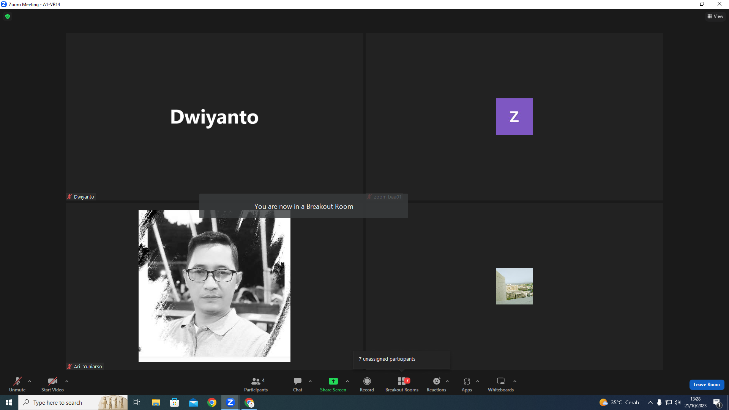Close the Zoom Meeting window
Viewport: 729px width, 410px height.
pos(720,4)
